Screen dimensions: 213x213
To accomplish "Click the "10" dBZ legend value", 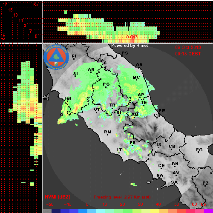I will pos(105,204).
